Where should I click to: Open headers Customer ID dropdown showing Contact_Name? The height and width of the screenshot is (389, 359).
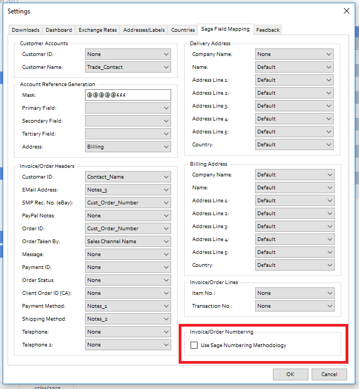128,176
